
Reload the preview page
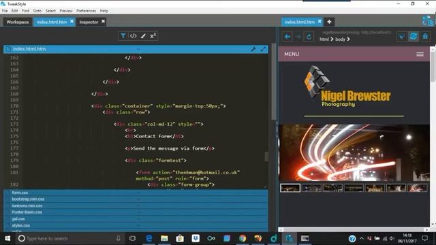click(x=309, y=37)
